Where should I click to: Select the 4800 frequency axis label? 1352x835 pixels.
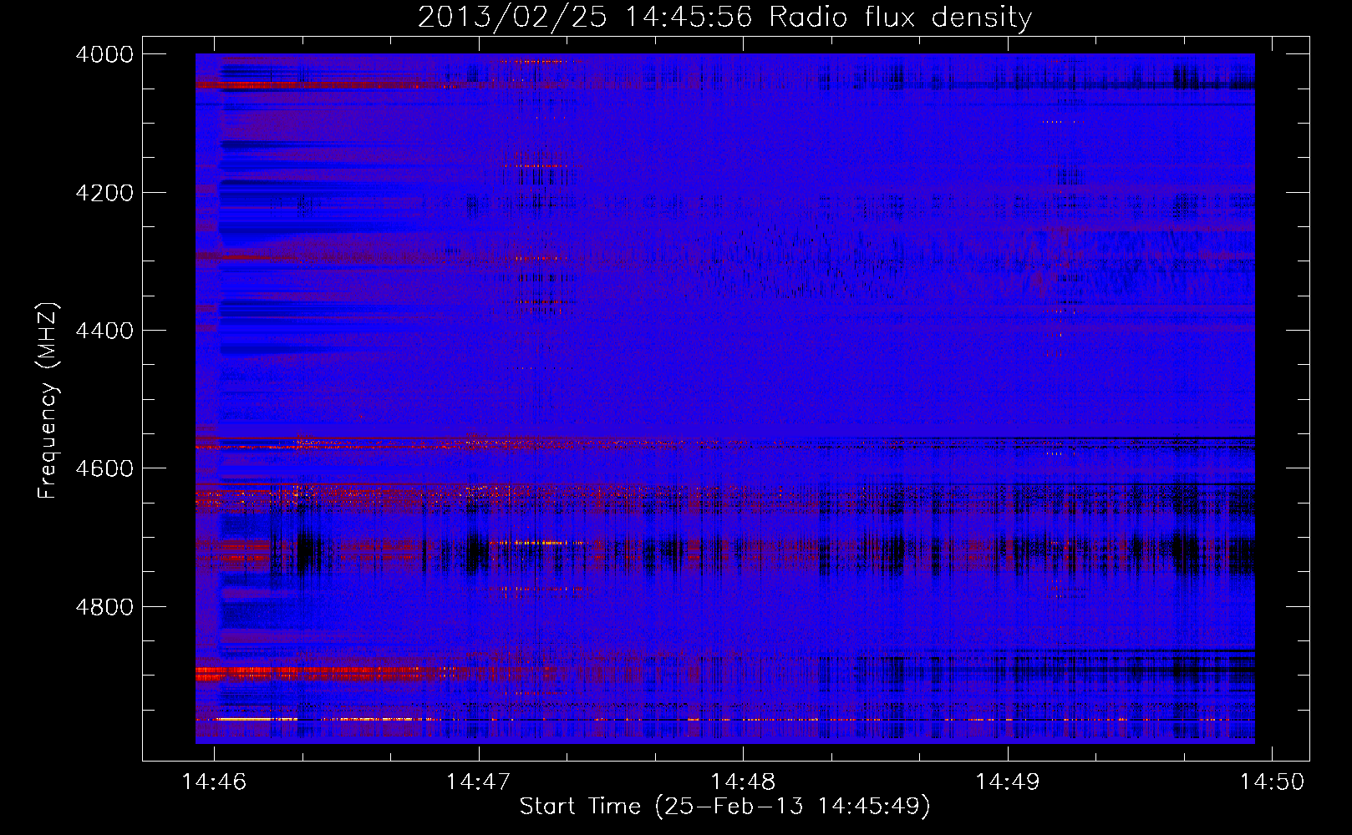[x=104, y=606]
